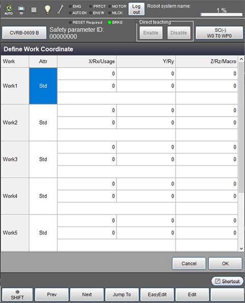Click the scroll up arrow above table
Viewport: 245px width, 303px height.
coord(241,59)
